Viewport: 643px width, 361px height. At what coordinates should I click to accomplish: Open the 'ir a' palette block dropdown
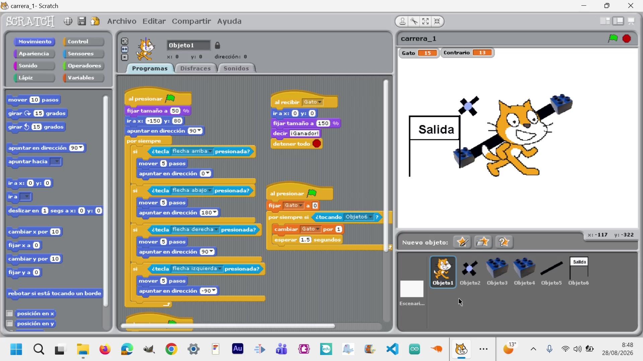coord(26,197)
